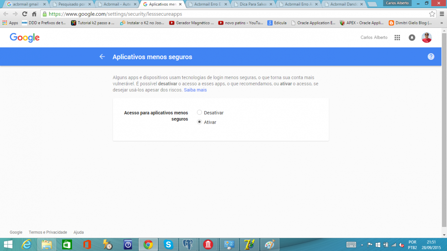The width and height of the screenshot is (447, 251).
Task: Expand the bookmarks bar overflow chevron
Action: click(441, 23)
